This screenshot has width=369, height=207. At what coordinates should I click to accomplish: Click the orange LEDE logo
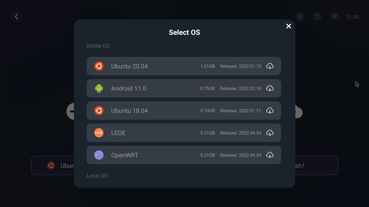(x=99, y=133)
